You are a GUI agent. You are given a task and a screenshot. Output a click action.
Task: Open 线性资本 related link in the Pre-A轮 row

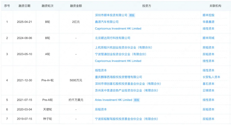[208, 100]
